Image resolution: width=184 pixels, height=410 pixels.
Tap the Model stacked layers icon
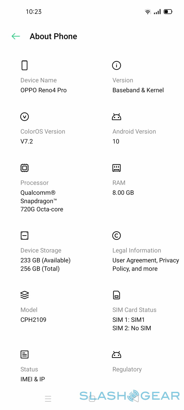[25, 295]
